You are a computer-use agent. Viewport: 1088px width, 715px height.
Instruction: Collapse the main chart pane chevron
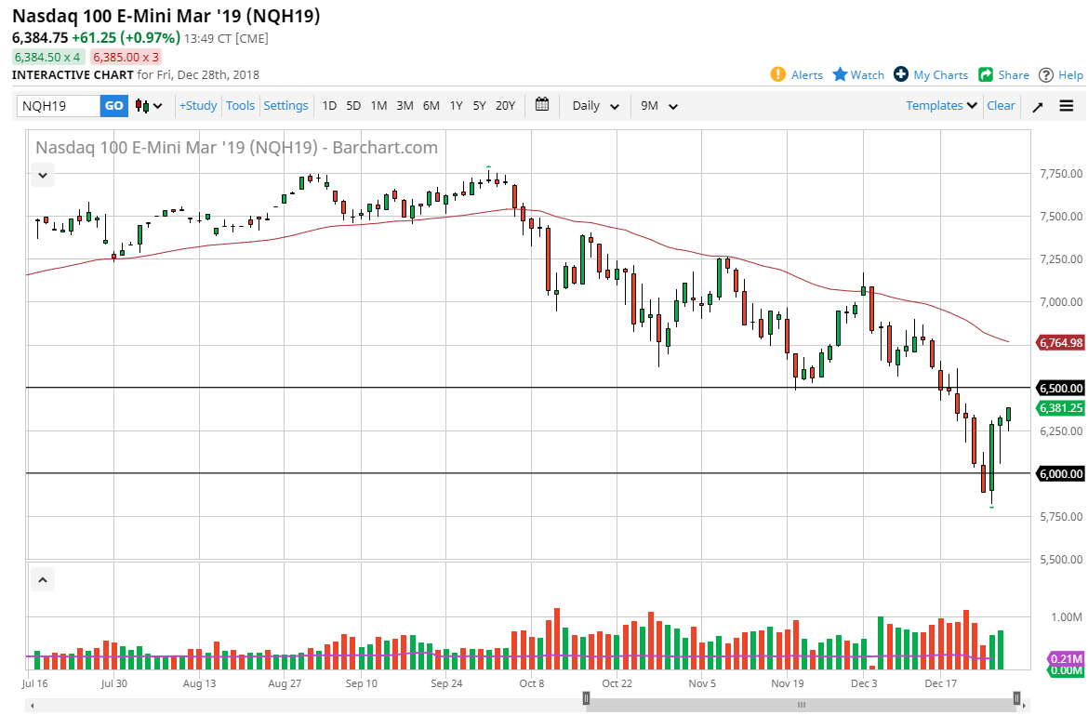pos(42,175)
